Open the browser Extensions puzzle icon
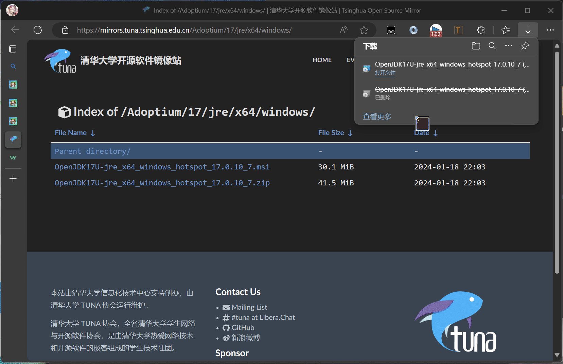The height and width of the screenshot is (364, 563). 481,30
